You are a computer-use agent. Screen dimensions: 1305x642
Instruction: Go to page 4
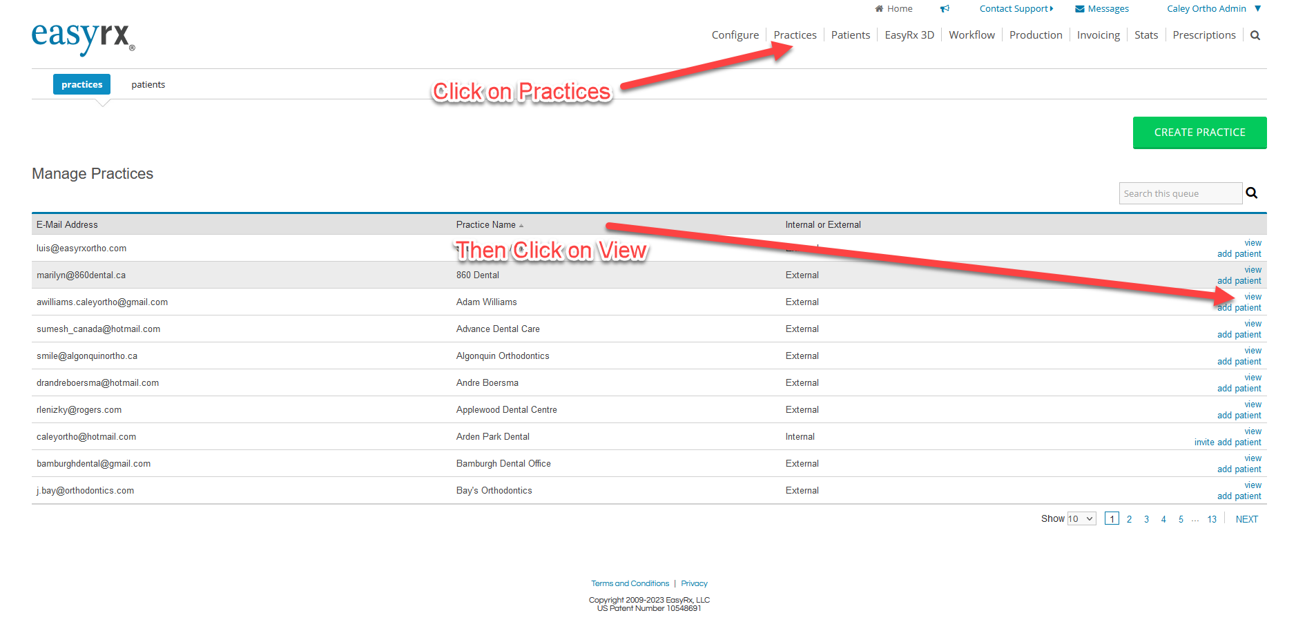1163,519
